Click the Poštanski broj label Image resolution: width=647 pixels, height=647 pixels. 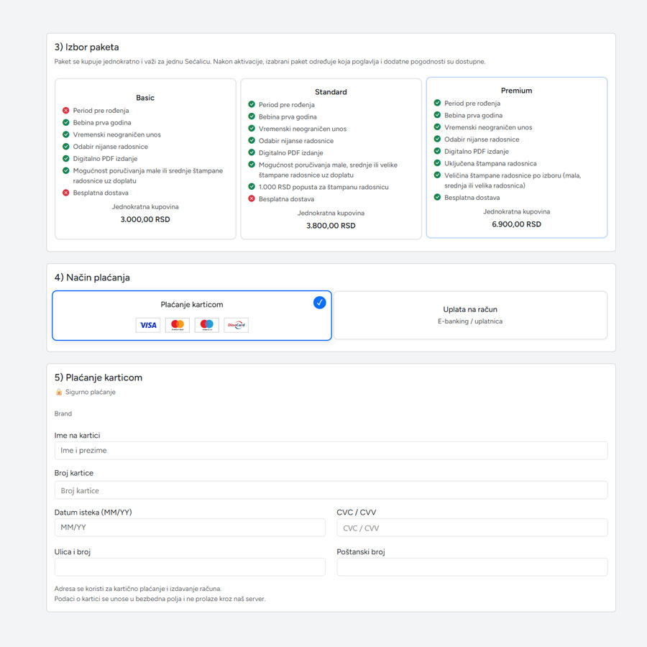pyautogui.click(x=361, y=551)
